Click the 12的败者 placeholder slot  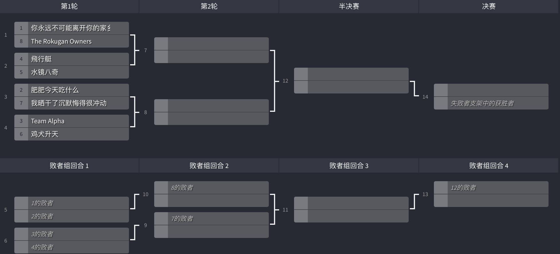pos(463,188)
